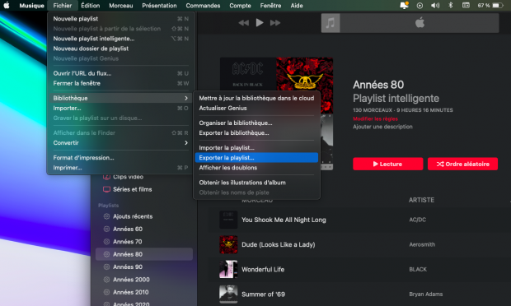Click gear icon beside Années 90
This screenshot has height=306, width=511.
[x=106, y=267]
